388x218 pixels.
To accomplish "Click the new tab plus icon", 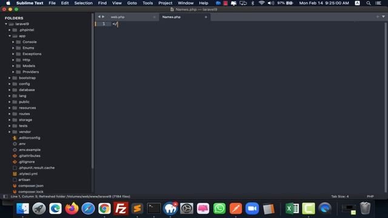I will coord(378,17).
